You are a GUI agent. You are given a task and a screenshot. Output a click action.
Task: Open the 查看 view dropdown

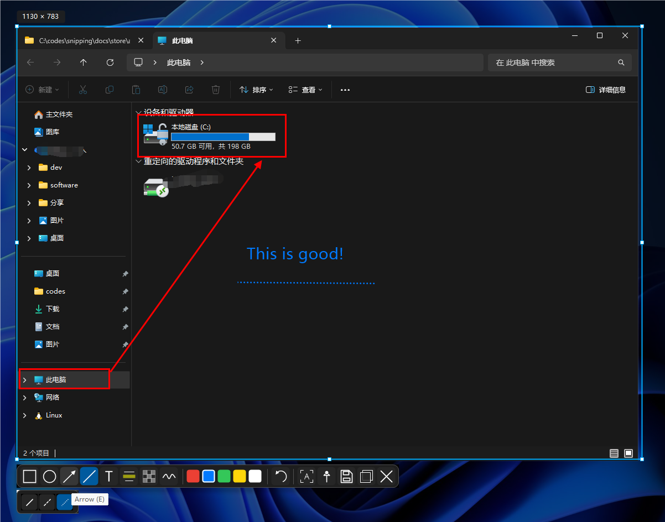click(305, 90)
